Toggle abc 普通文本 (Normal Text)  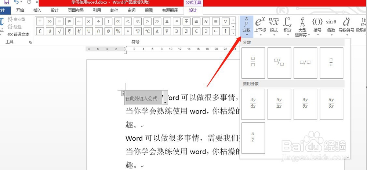pyautogui.click(x=18, y=34)
